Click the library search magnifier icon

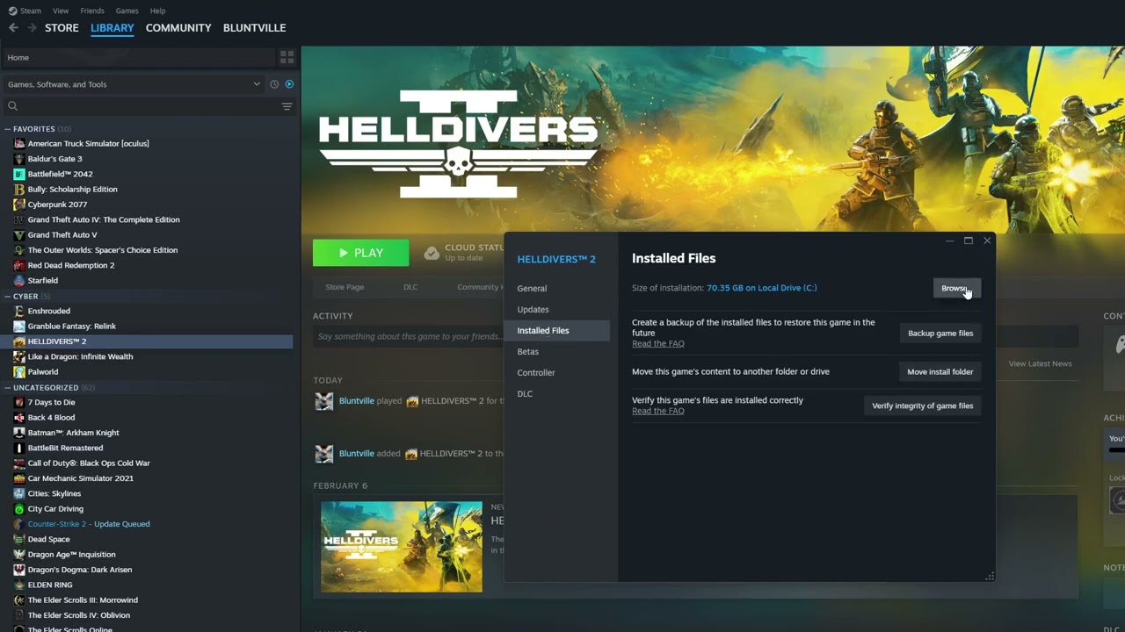tap(12, 106)
